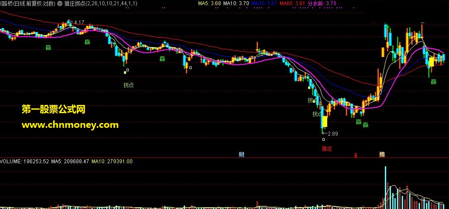Click the first 赢 marker below the 4.17 peak
The image size is (449, 209).
click(49, 47)
